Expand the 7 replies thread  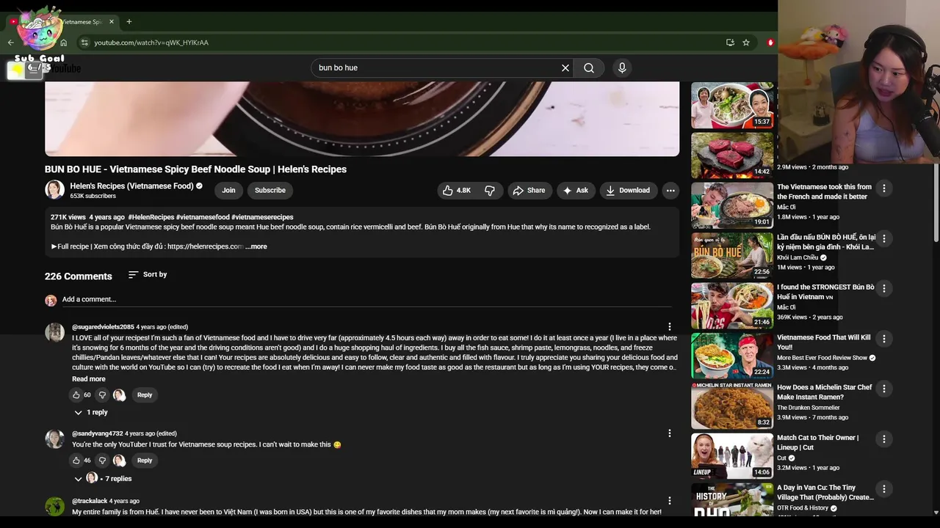point(103,479)
